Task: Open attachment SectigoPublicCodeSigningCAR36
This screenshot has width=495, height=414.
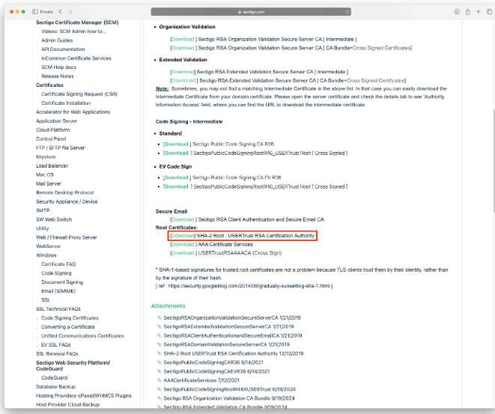Action: click(213, 362)
